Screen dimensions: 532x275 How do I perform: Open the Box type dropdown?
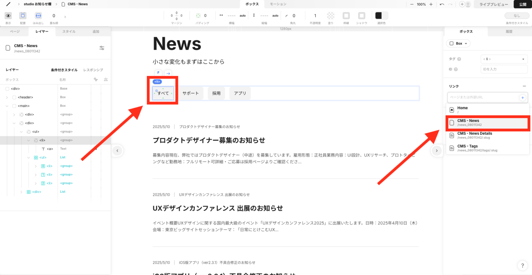(458, 43)
